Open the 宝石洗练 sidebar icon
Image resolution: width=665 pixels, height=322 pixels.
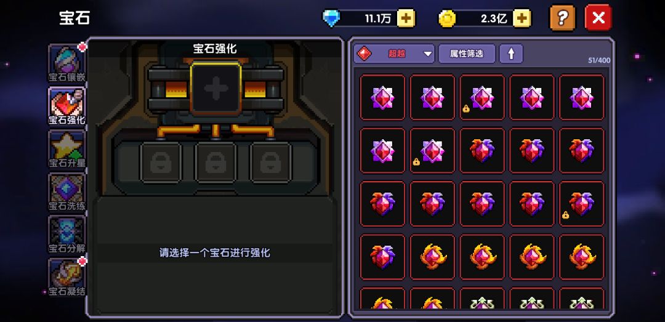(67, 191)
